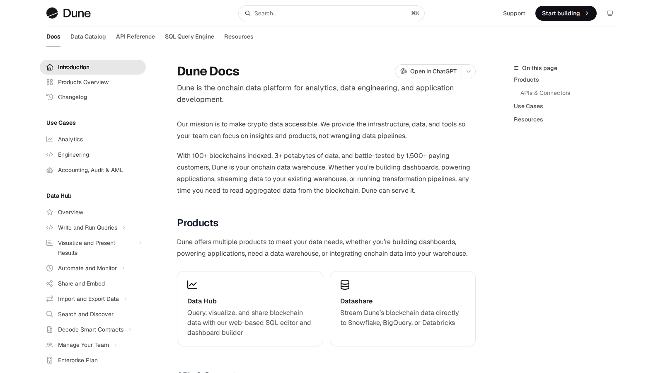Image resolution: width=663 pixels, height=373 pixels.
Task: Click the Changelog history icon
Action: click(x=50, y=97)
